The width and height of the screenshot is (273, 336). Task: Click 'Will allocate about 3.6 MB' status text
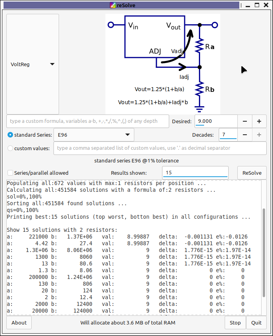pos(128,323)
